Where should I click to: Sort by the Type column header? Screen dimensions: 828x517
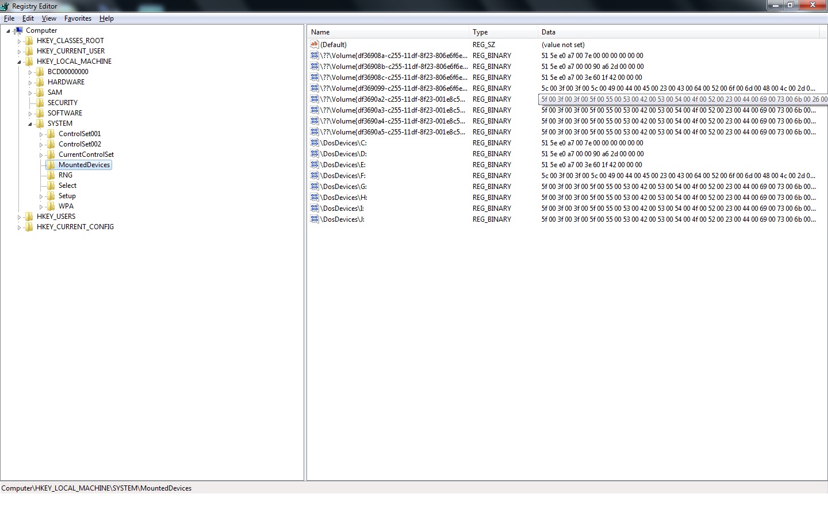[503, 32]
